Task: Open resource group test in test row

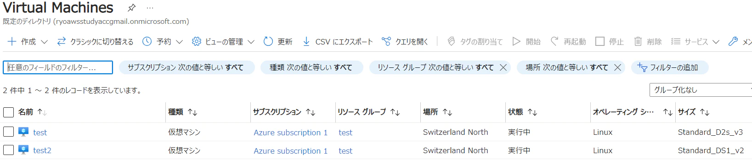Action: (345, 133)
